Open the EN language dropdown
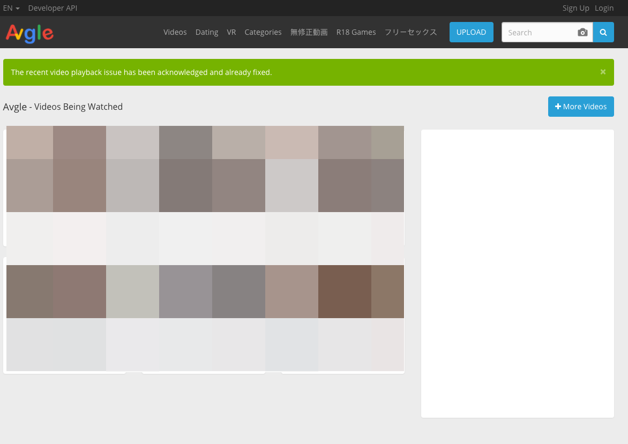This screenshot has width=628, height=444. [11, 8]
